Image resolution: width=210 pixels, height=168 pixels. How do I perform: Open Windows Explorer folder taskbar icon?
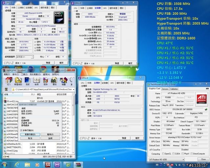[x=27, y=165]
